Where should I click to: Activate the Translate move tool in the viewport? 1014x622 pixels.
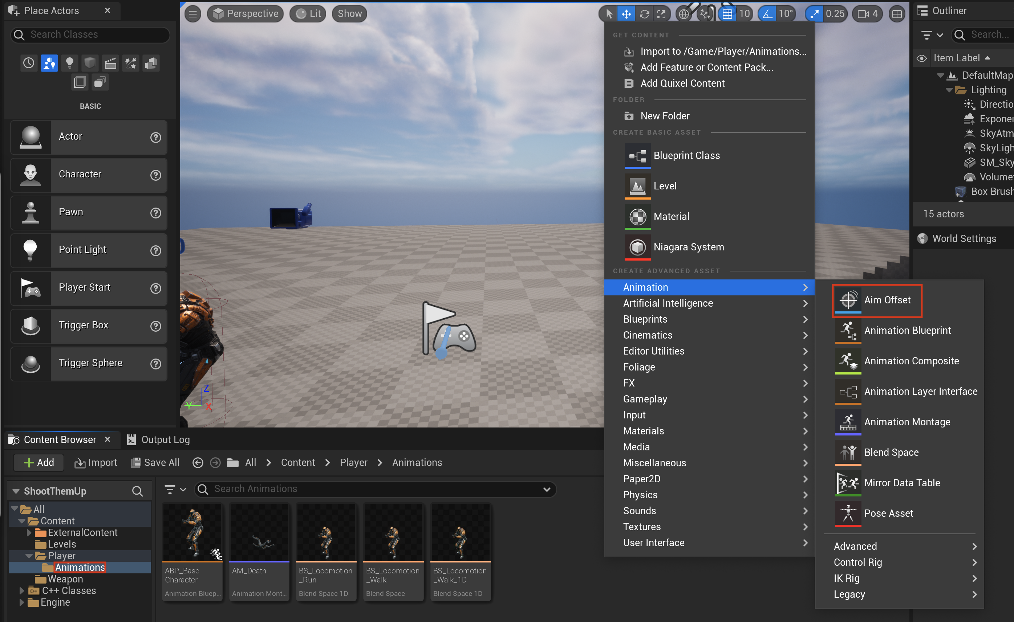pos(626,13)
